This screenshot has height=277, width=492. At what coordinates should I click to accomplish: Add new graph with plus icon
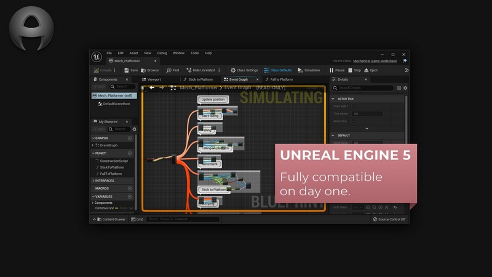pos(130,138)
